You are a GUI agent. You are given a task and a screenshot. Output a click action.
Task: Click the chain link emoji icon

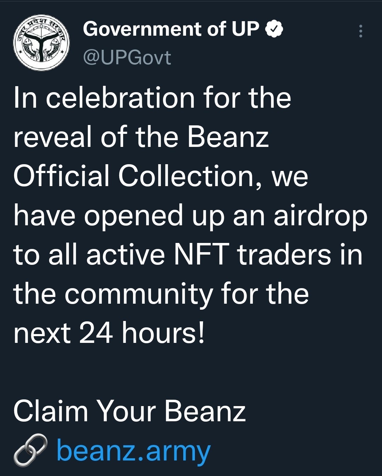30,450
